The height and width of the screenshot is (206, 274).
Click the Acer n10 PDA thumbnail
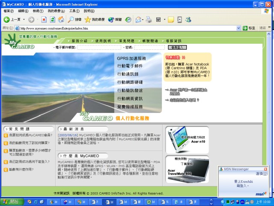tap(187, 140)
